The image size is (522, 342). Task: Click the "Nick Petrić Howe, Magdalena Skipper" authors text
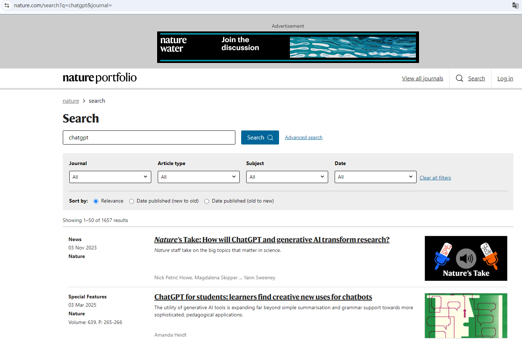tap(196, 277)
